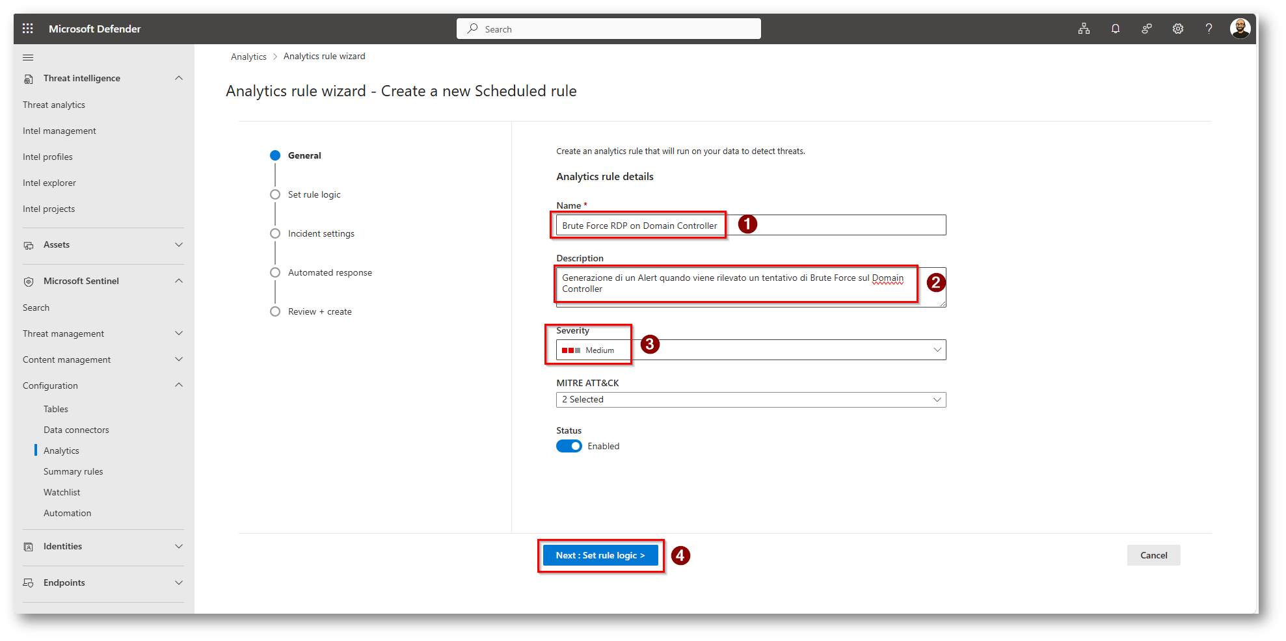Open the settings gear icon
This screenshot has height=641, width=1286.
1177,29
